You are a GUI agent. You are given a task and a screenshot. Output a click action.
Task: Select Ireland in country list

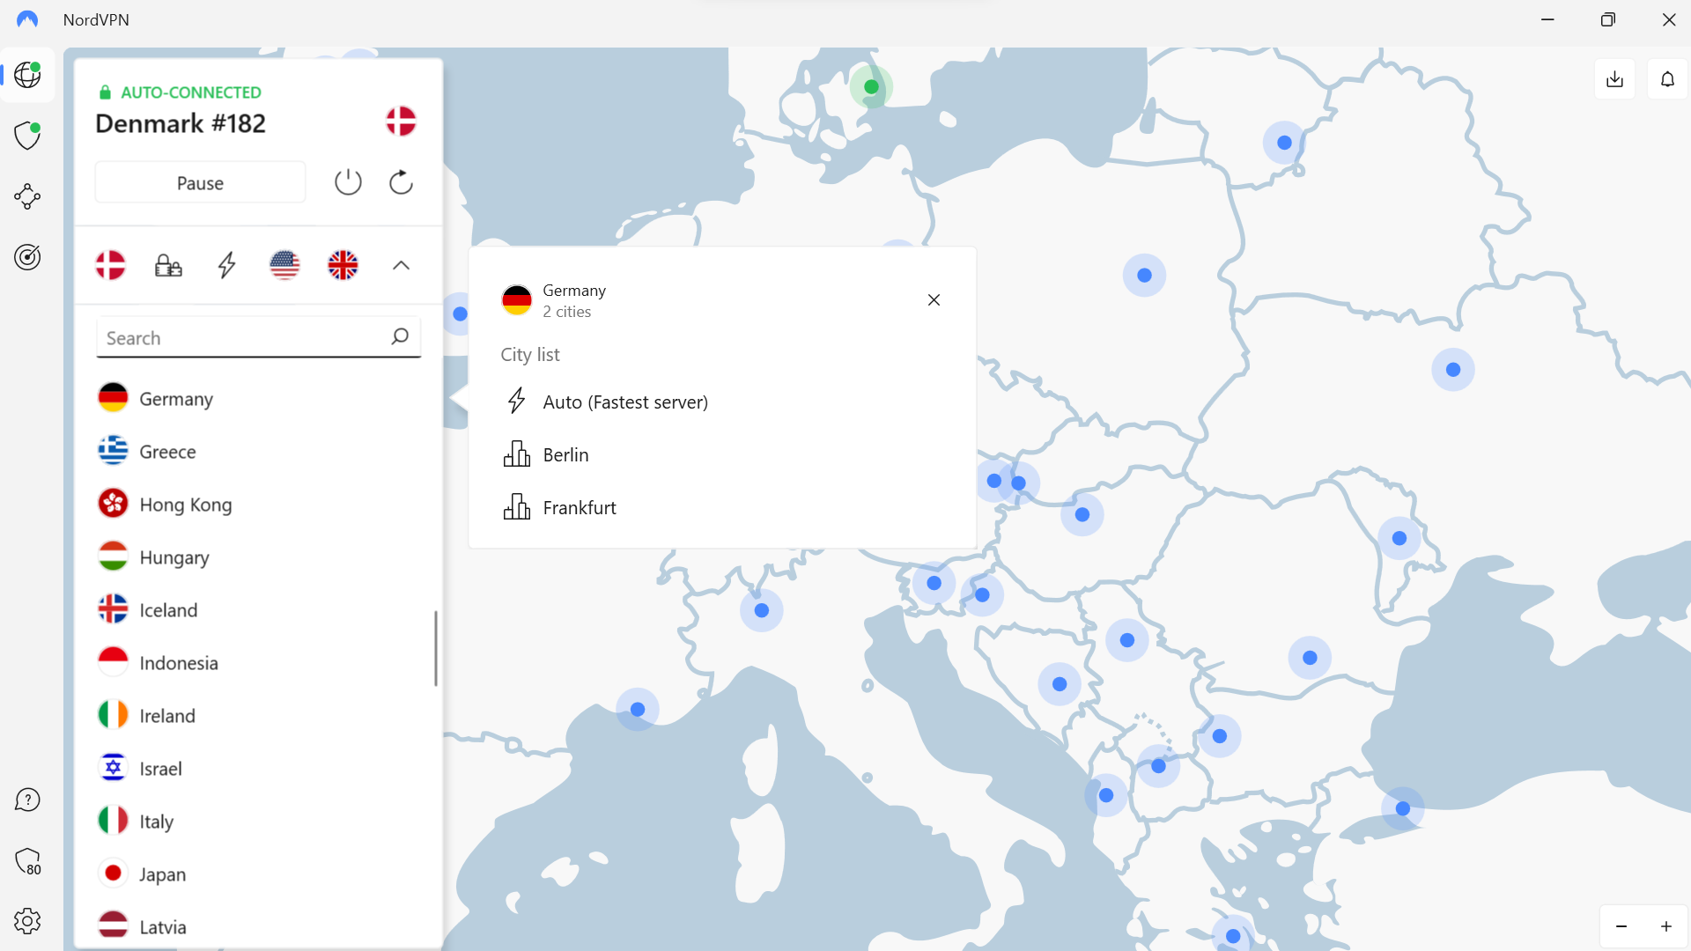click(258, 715)
